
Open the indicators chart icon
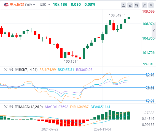pyautogui.click(x=123, y=5)
